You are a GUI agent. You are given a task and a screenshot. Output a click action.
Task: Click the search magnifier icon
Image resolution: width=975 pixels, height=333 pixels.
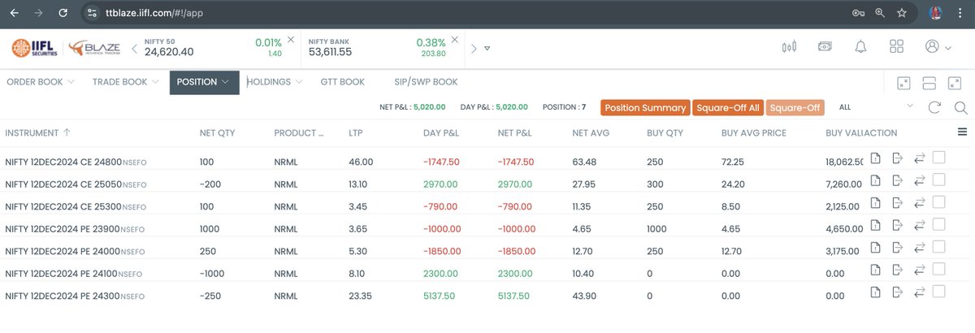point(960,107)
